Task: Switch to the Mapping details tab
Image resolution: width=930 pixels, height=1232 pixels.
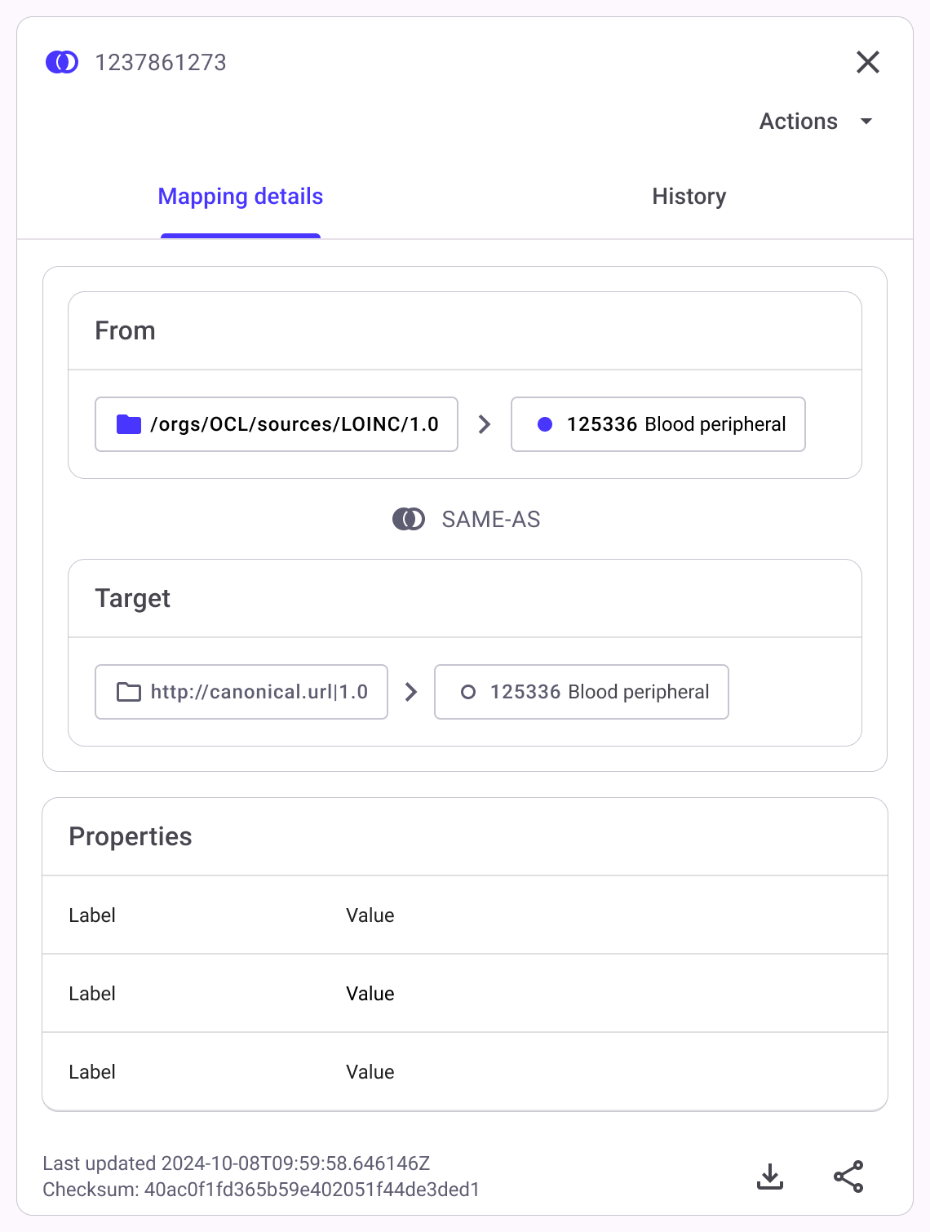Action: coord(241,197)
